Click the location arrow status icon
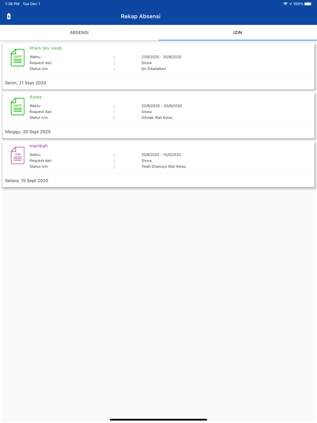 click(290, 4)
